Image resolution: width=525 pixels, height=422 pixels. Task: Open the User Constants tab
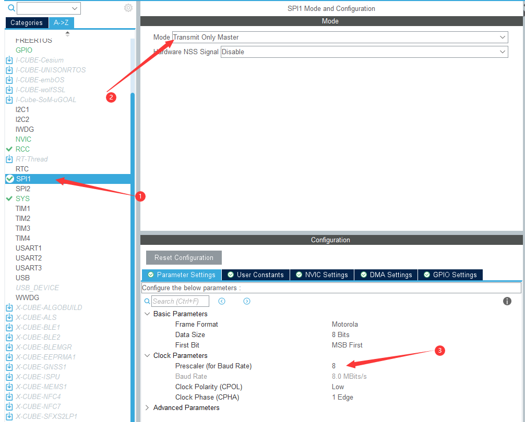pyautogui.click(x=256, y=275)
